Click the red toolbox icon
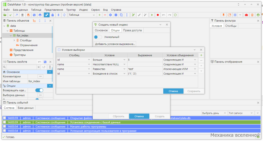The image size is (263, 141). coord(246,15)
